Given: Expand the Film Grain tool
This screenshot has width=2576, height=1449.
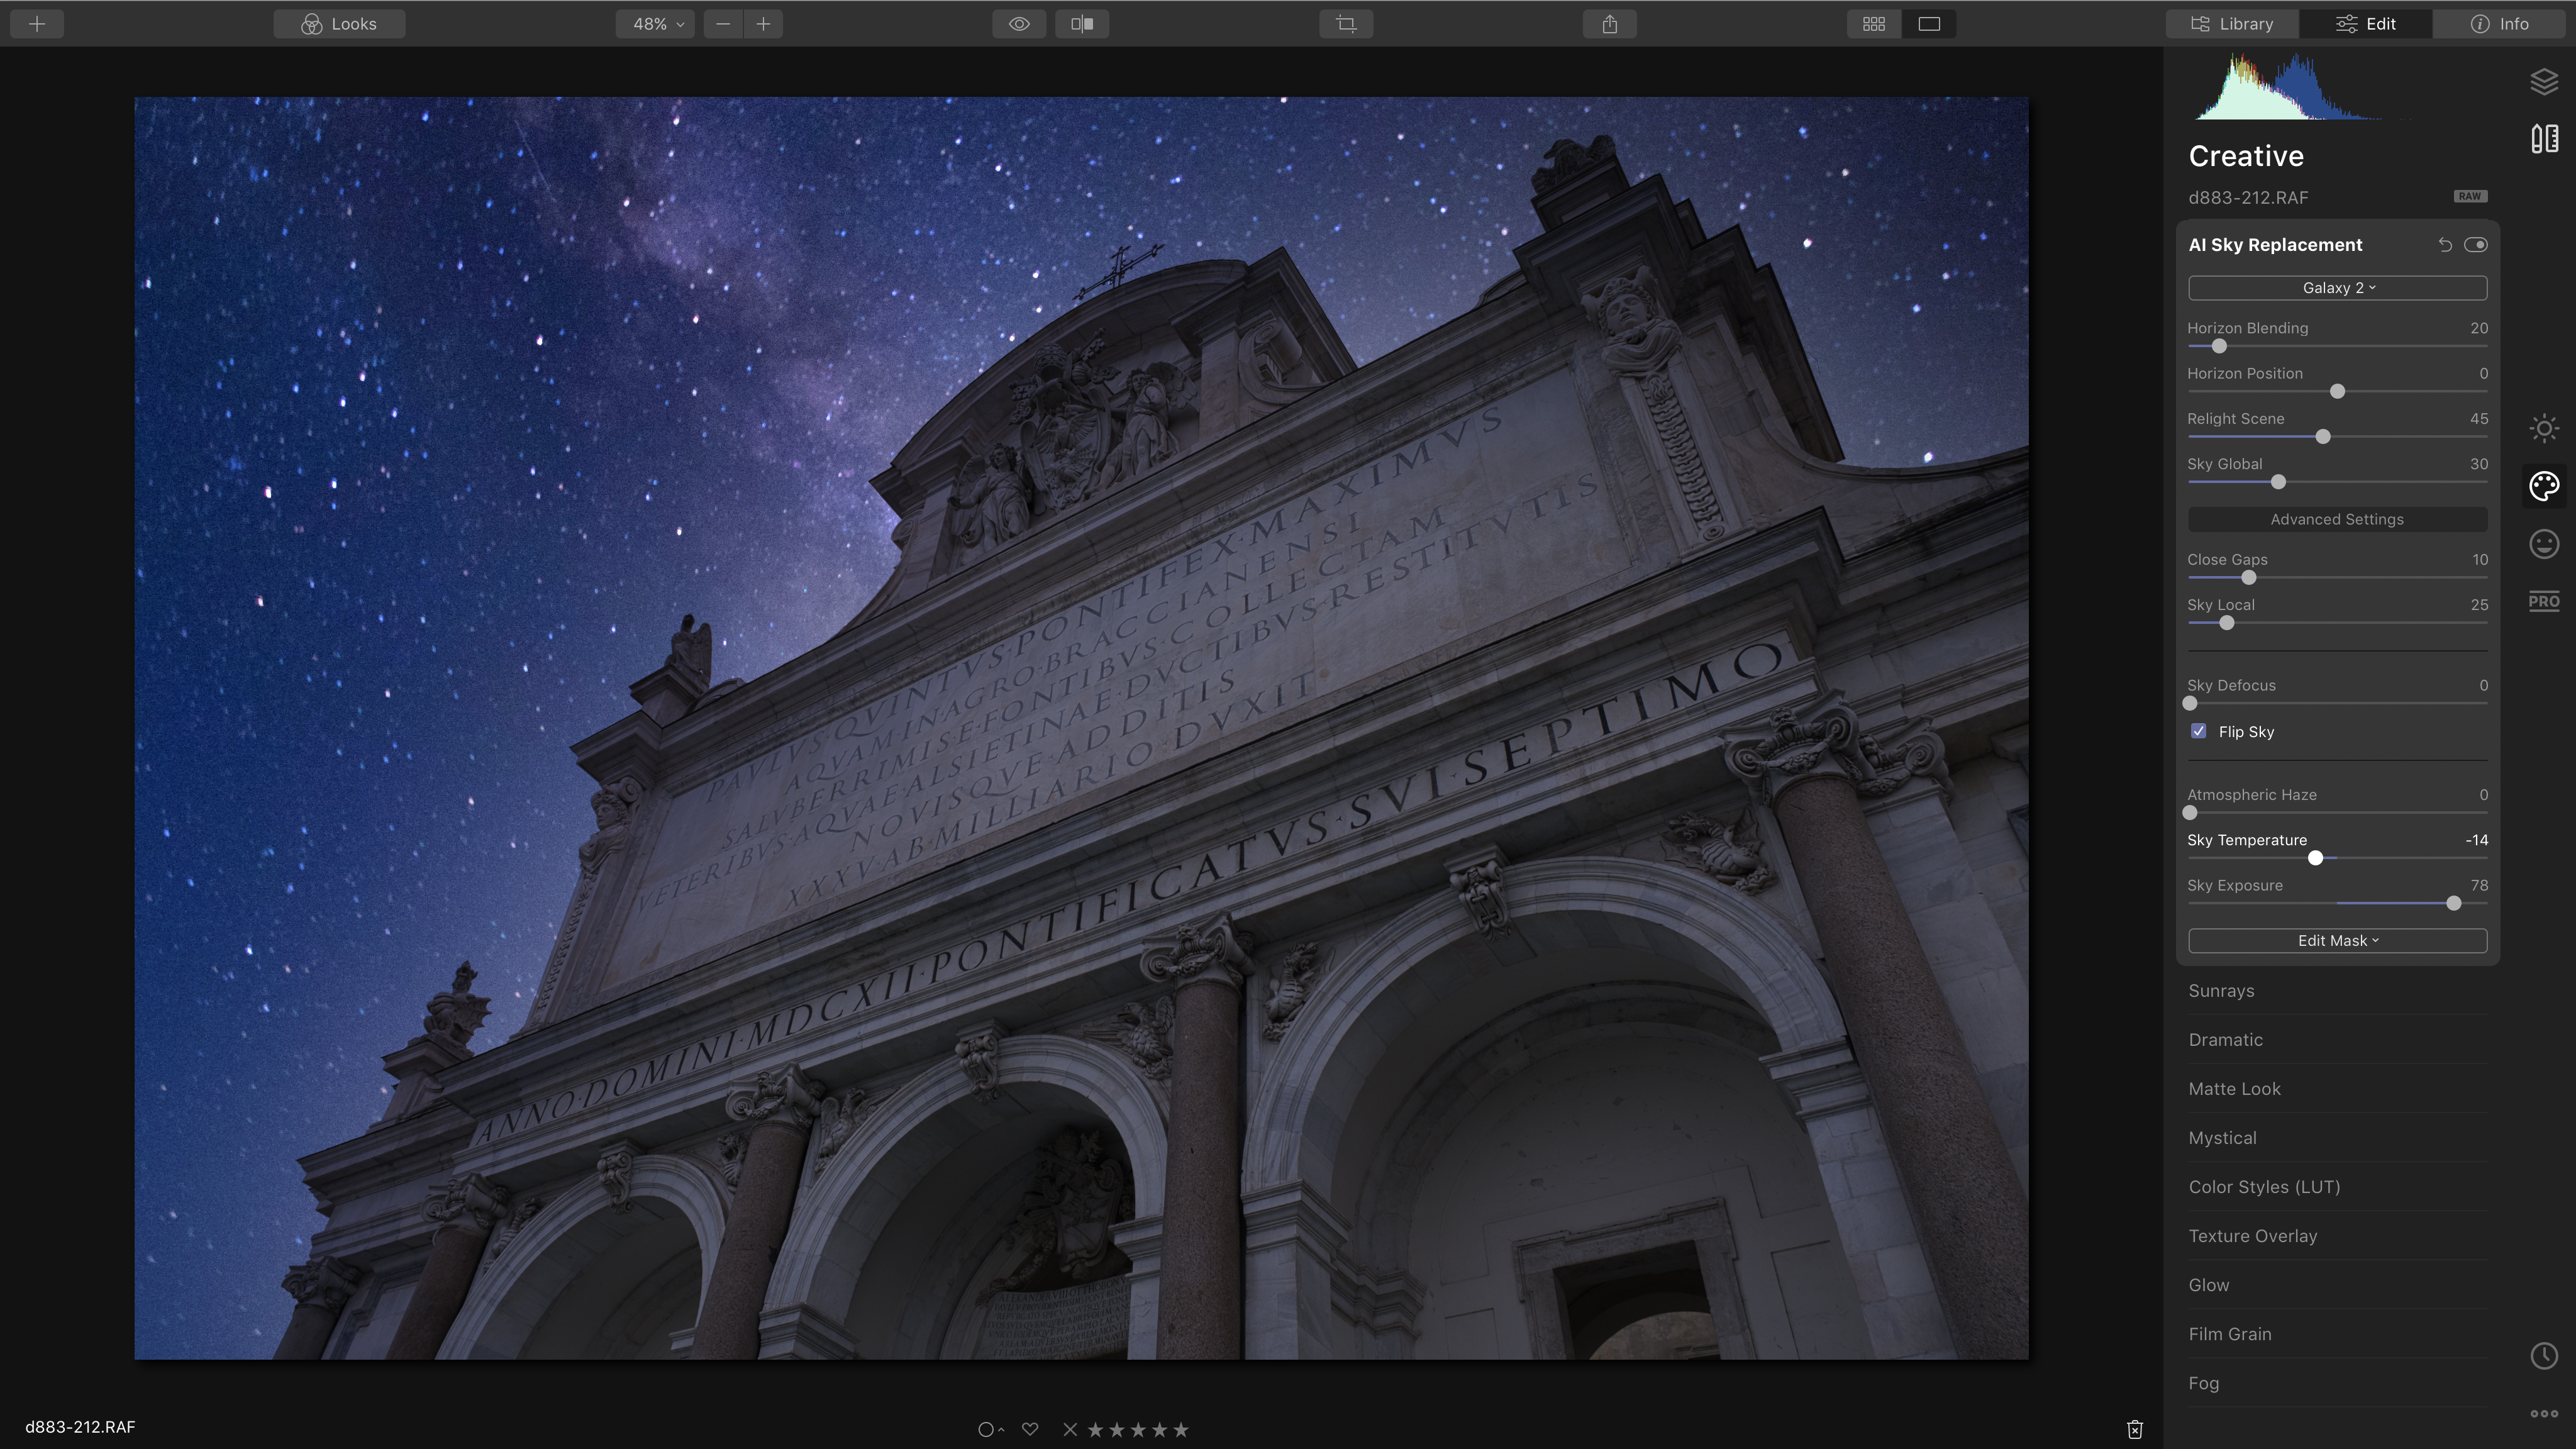Looking at the screenshot, I should pyautogui.click(x=2337, y=1334).
